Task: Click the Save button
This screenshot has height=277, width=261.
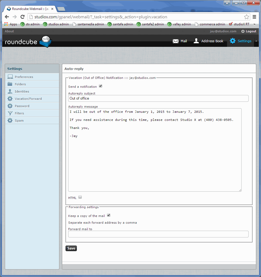Action: tap(71, 248)
